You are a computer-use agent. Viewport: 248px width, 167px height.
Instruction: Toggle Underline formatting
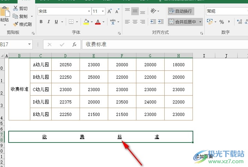coord(56,22)
